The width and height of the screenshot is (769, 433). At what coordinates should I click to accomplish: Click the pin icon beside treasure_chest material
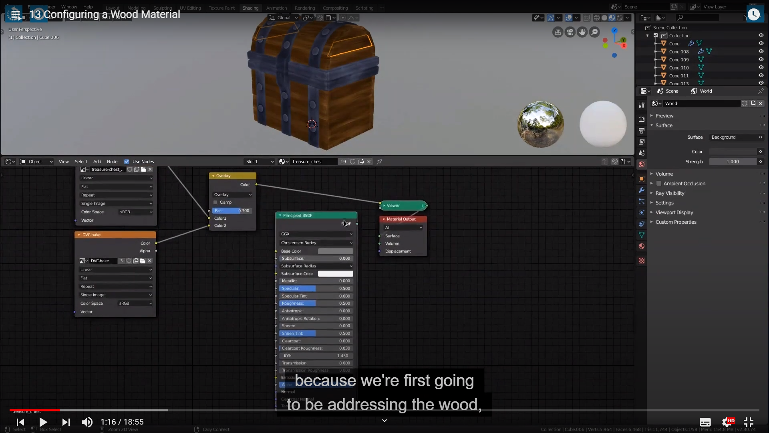click(x=379, y=162)
